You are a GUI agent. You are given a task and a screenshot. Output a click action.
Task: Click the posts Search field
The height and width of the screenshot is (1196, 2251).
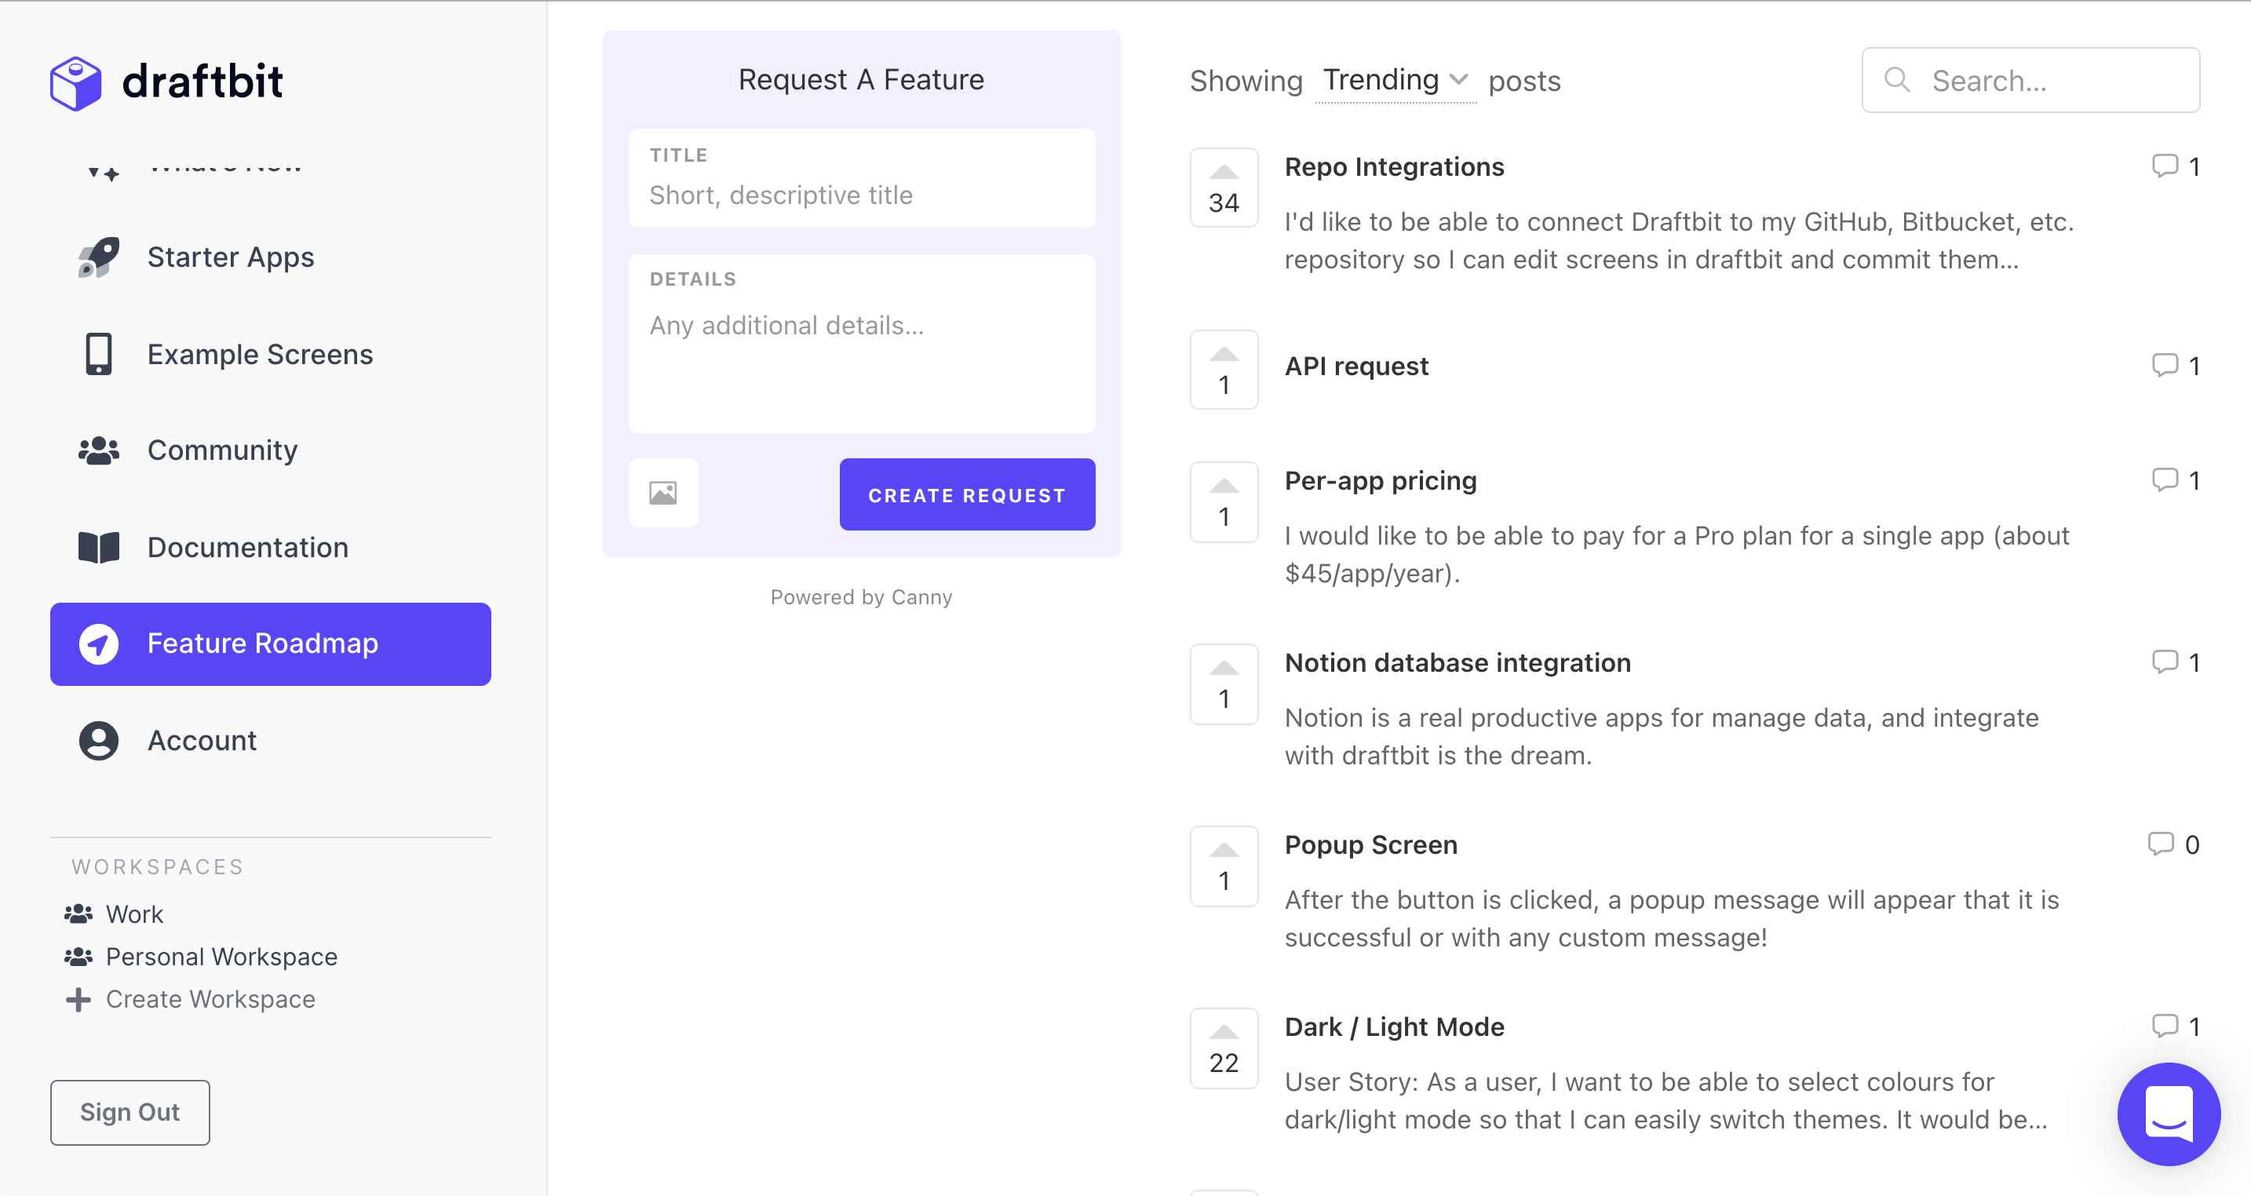pyautogui.click(x=2030, y=80)
